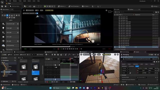The image size is (160, 90).
Task: Open the VP Roles dropdown
Action: point(86,6)
